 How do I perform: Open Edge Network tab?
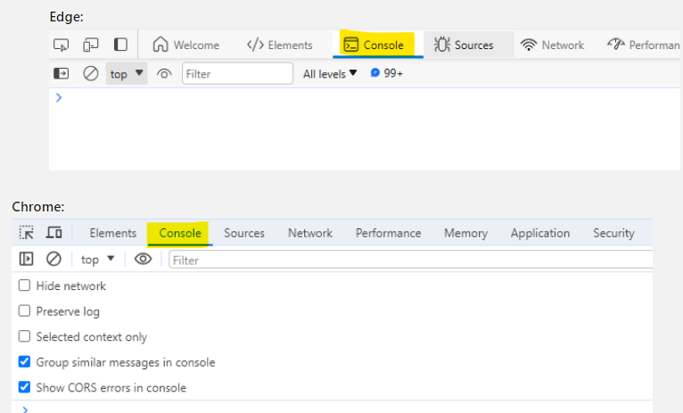point(552,45)
